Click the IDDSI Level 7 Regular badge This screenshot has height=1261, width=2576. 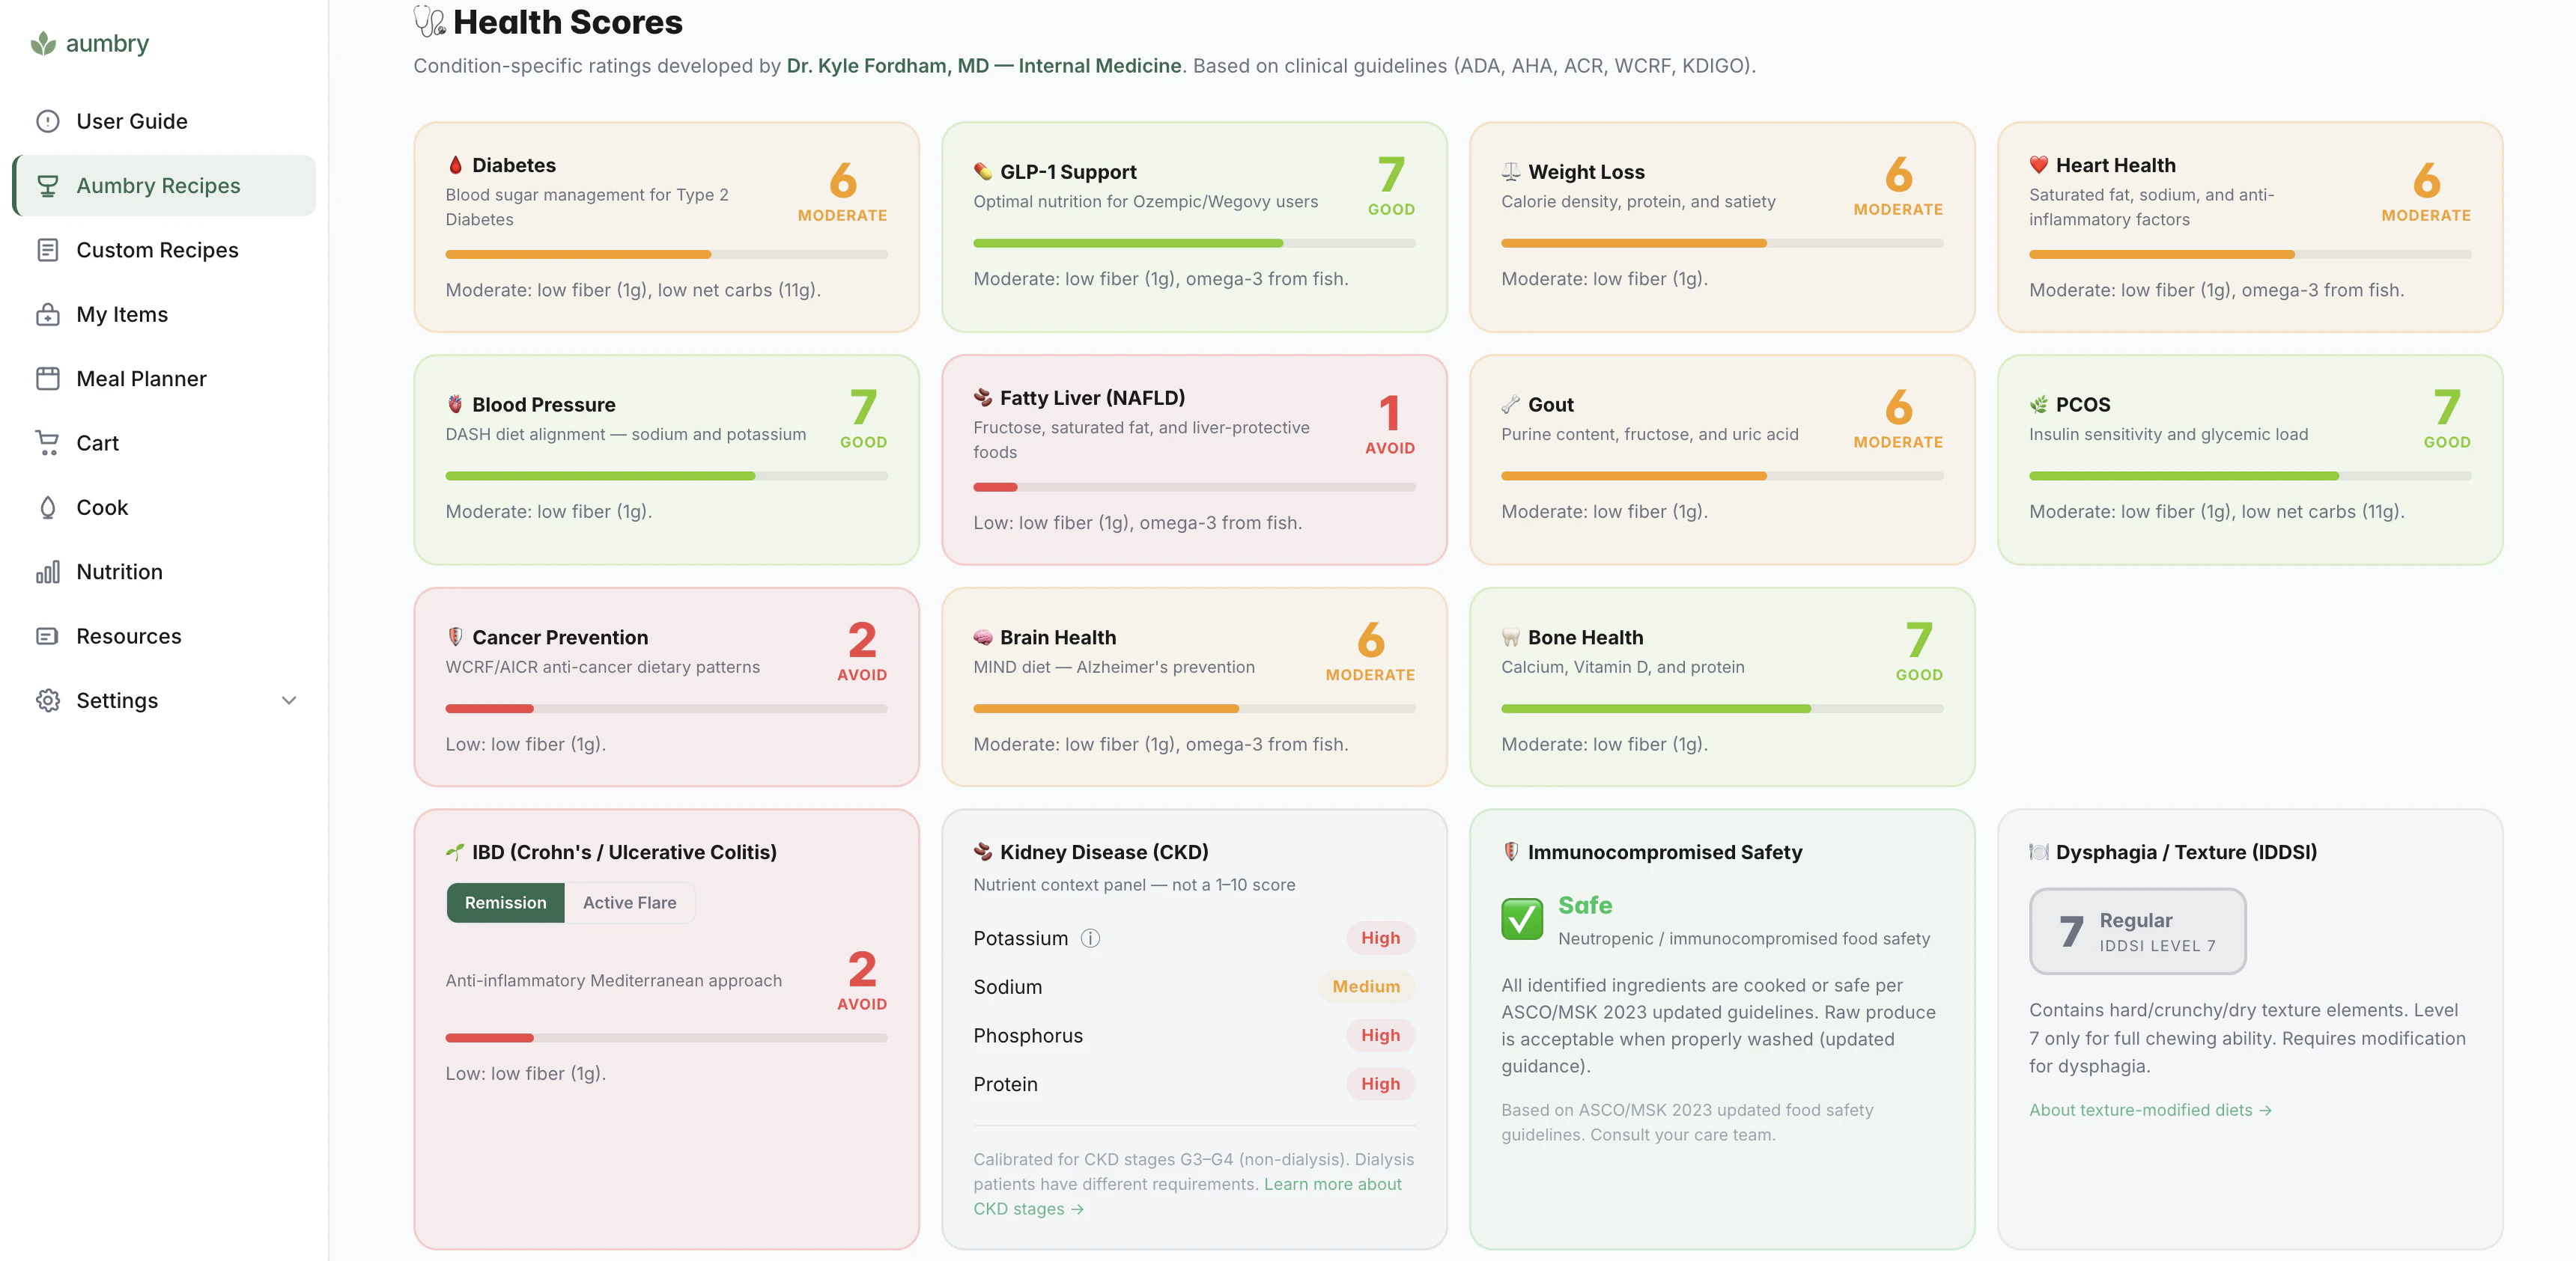click(x=2137, y=931)
